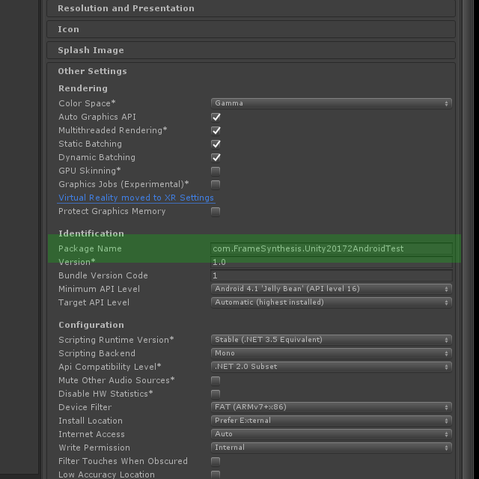The image size is (479, 479).
Task: Toggle Static Batching off
Action: point(216,144)
